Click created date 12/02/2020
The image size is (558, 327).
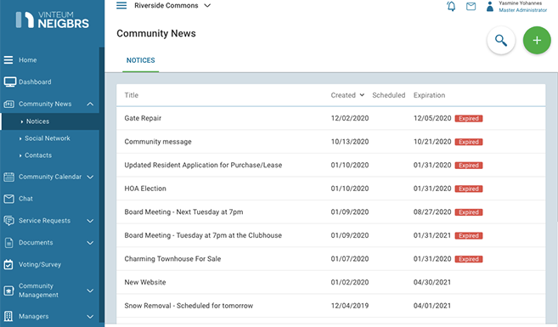[350, 118]
